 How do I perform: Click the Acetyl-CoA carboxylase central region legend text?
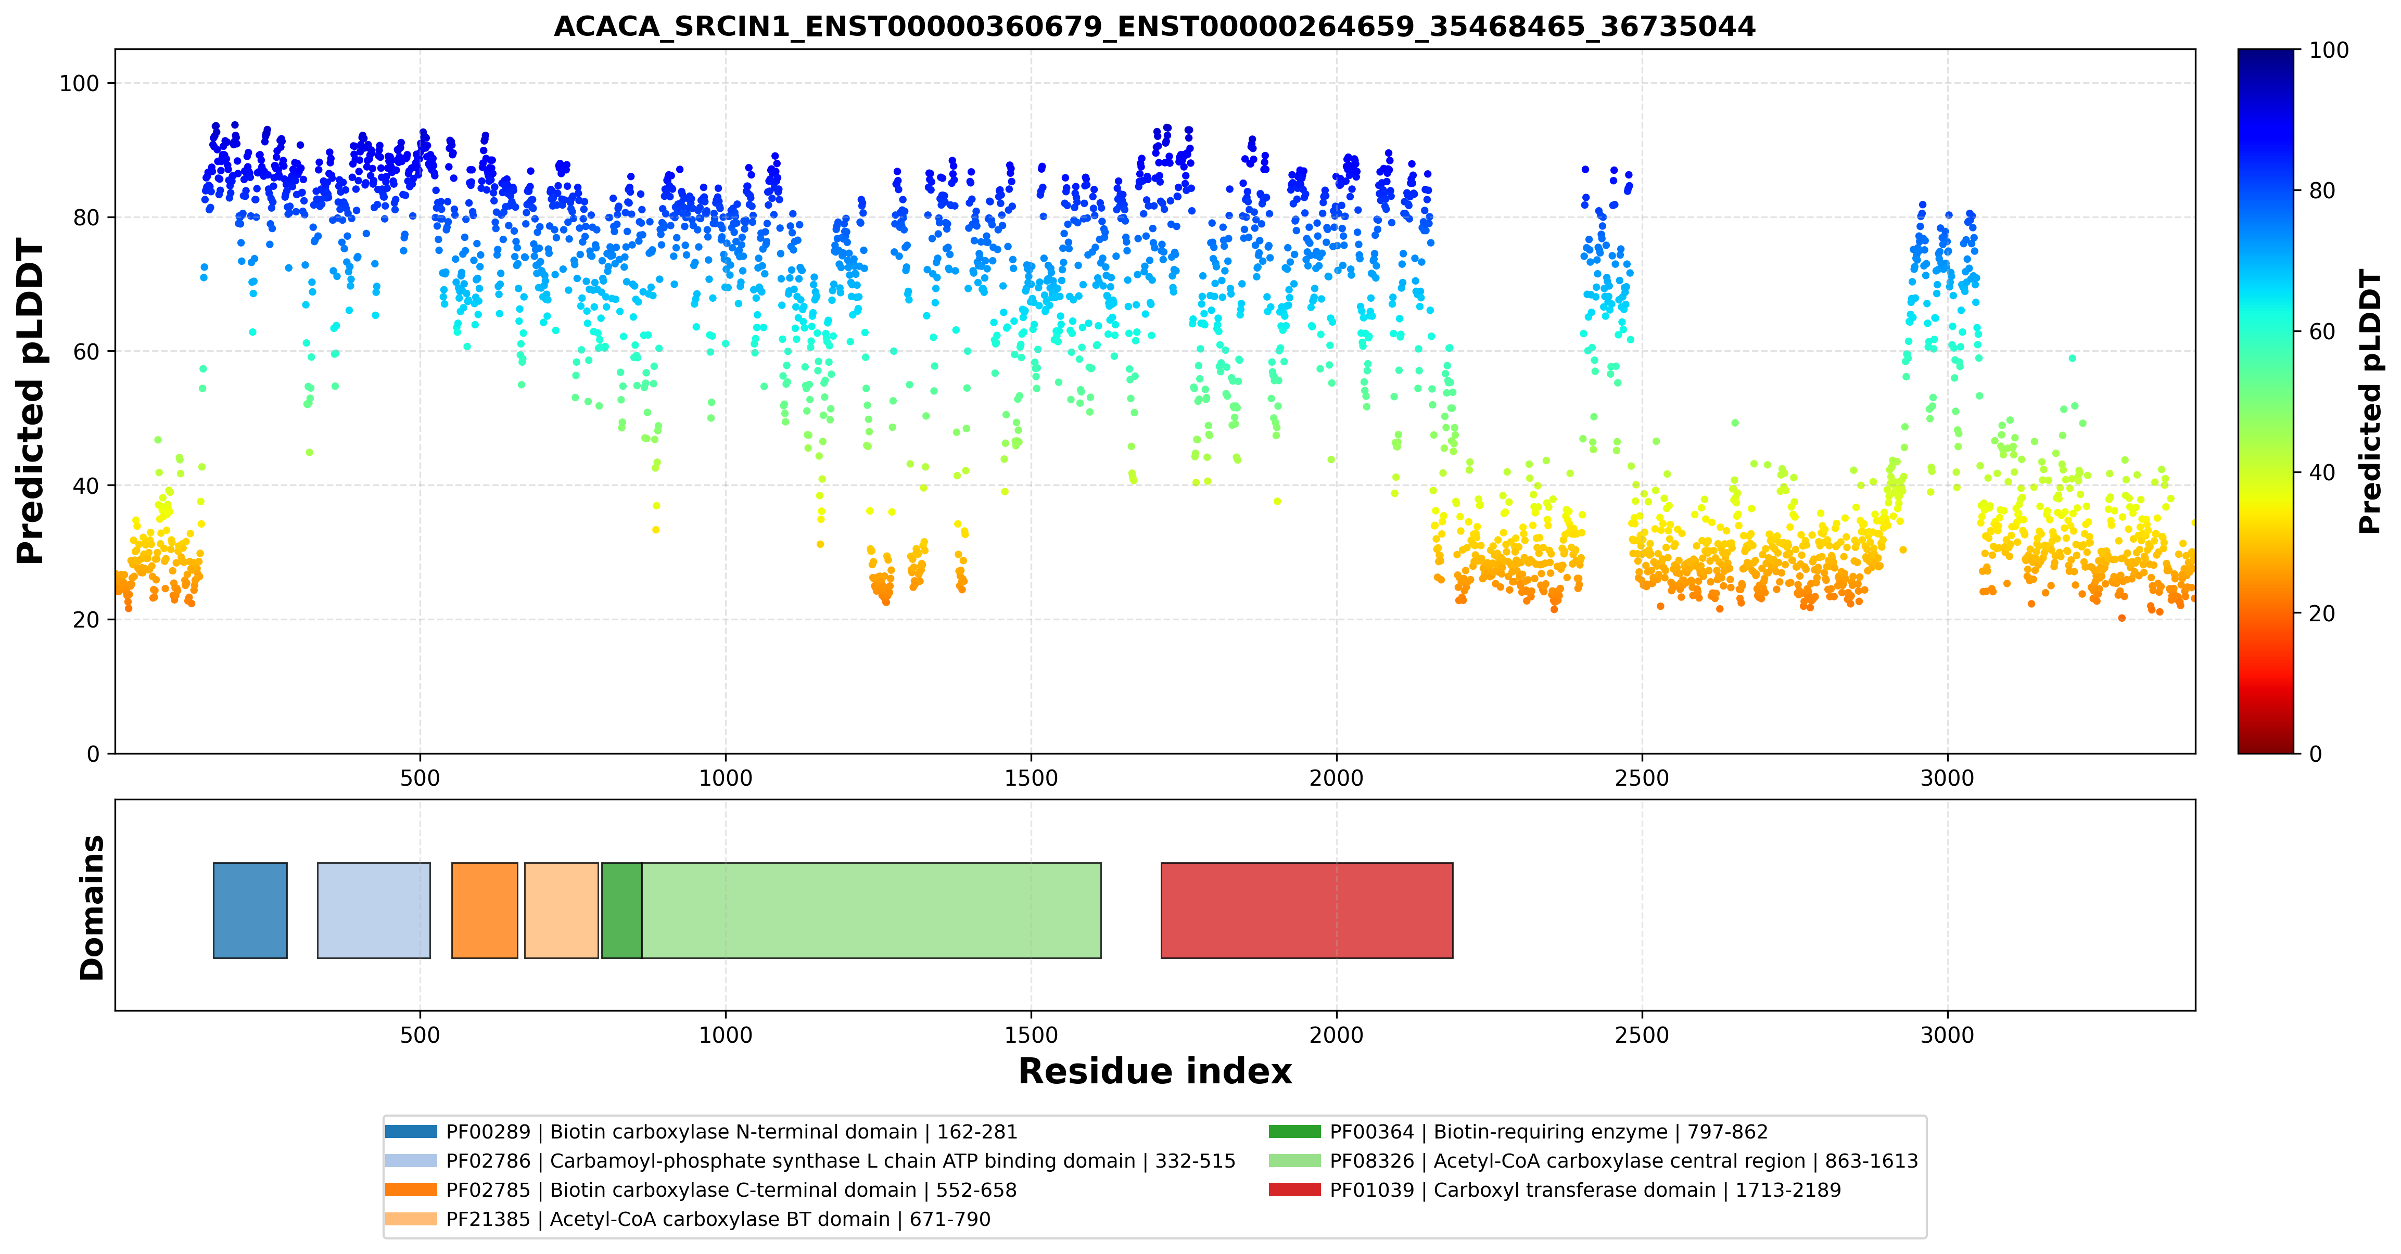[x=1624, y=1161]
